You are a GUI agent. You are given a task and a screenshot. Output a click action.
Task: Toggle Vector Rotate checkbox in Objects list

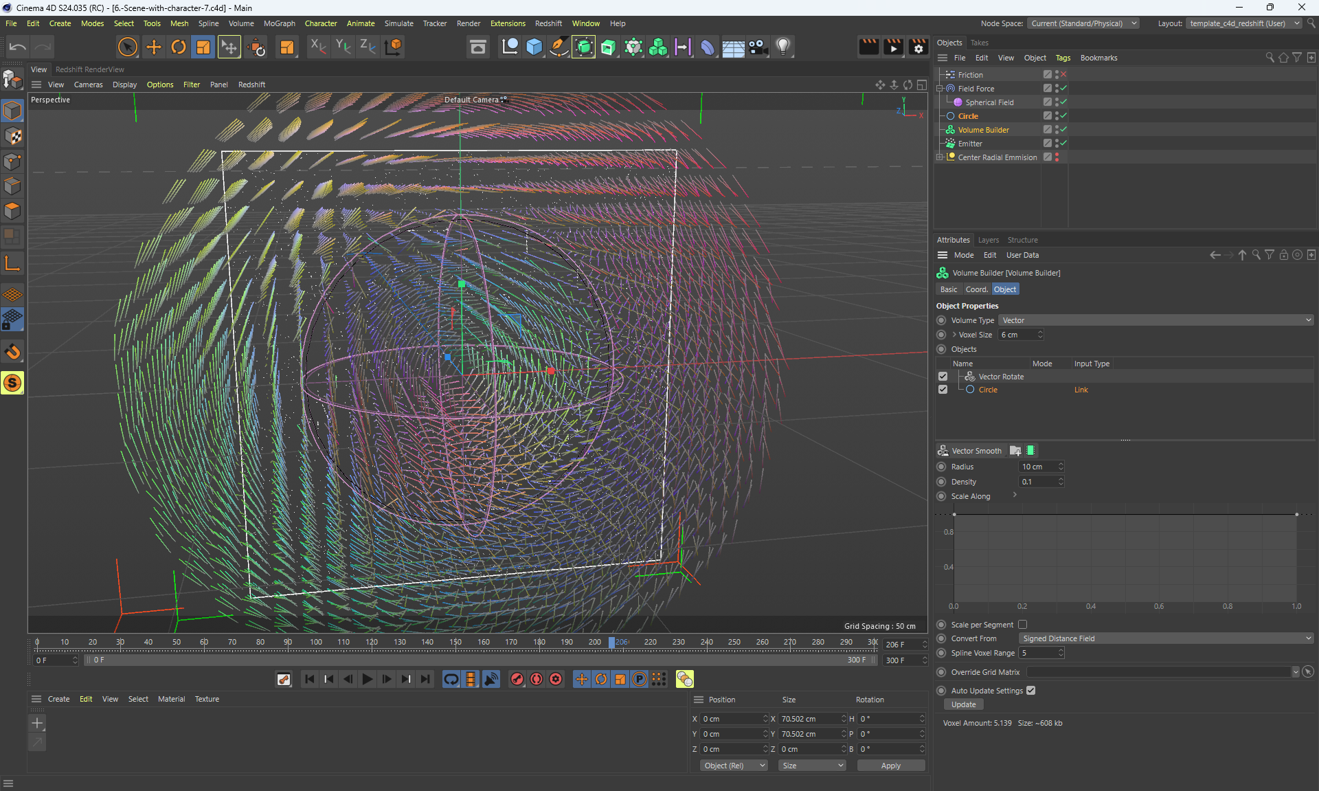[x=943, y=377]
